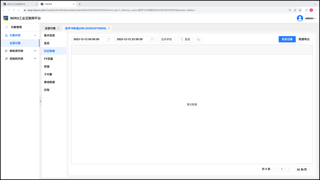This screenshot has height=180, width=320.
Task: Open calendar icon in end date field
Action: click(x=152, y=39)
